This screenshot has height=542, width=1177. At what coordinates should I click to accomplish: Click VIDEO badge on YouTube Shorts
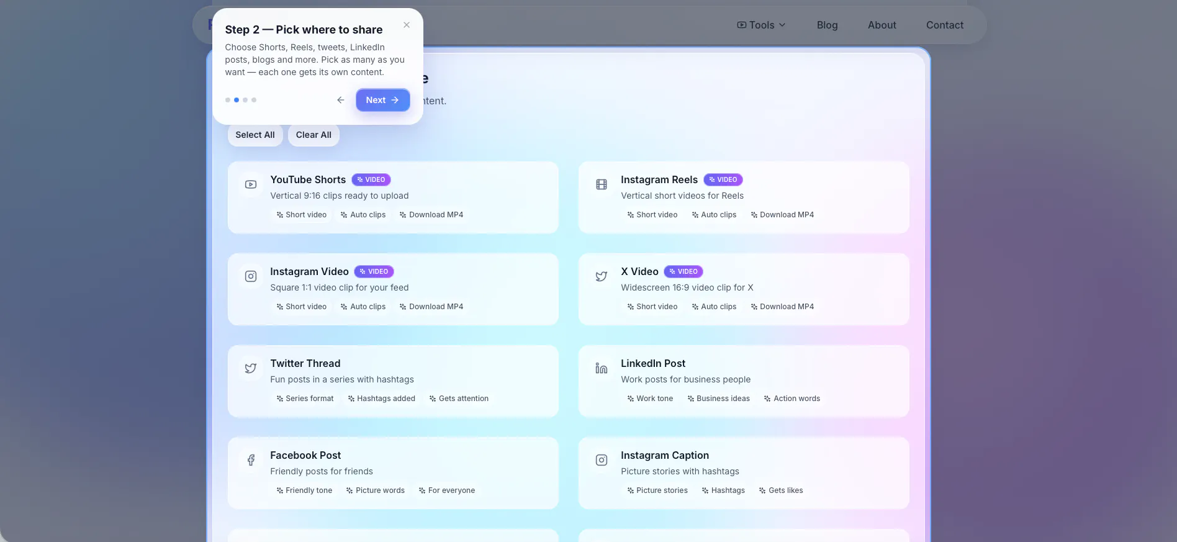(x=371, y=179)
